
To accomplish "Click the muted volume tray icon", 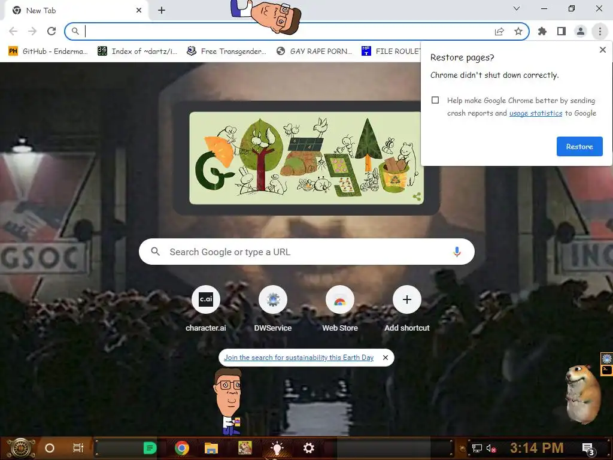I will tap(491, 448).
